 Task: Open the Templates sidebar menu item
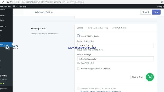2,20
